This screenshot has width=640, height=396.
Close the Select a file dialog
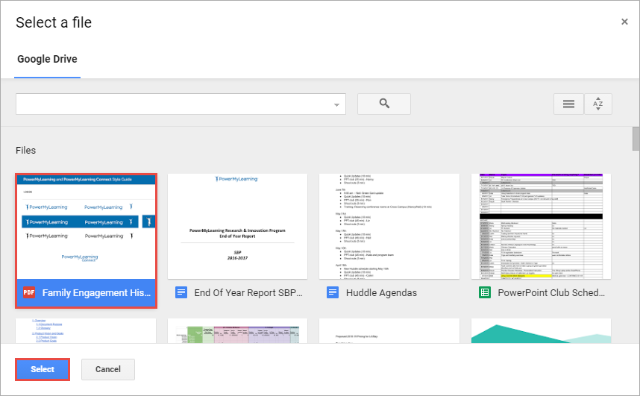(624, 22)
